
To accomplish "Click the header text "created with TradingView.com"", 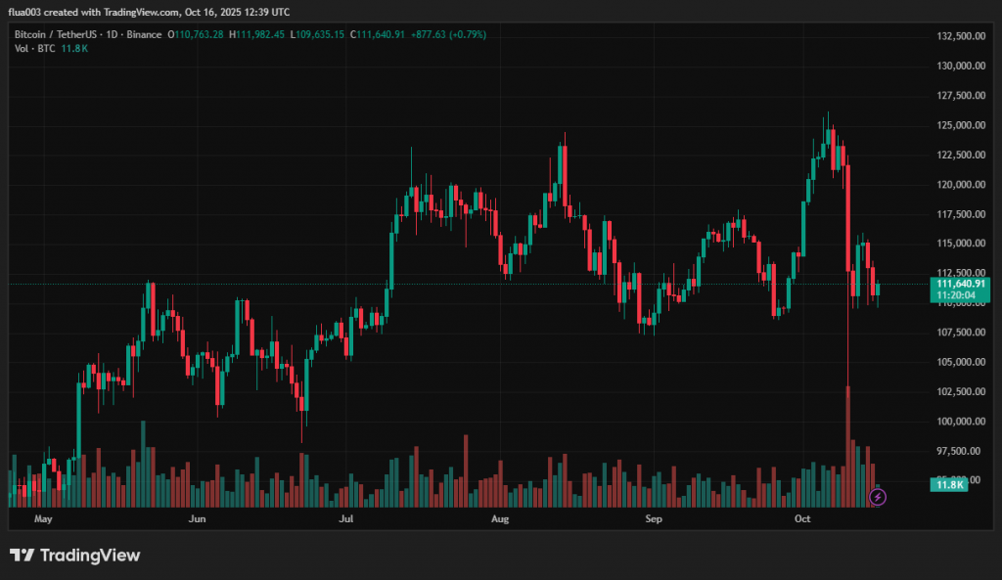I will tap(99, 12).
